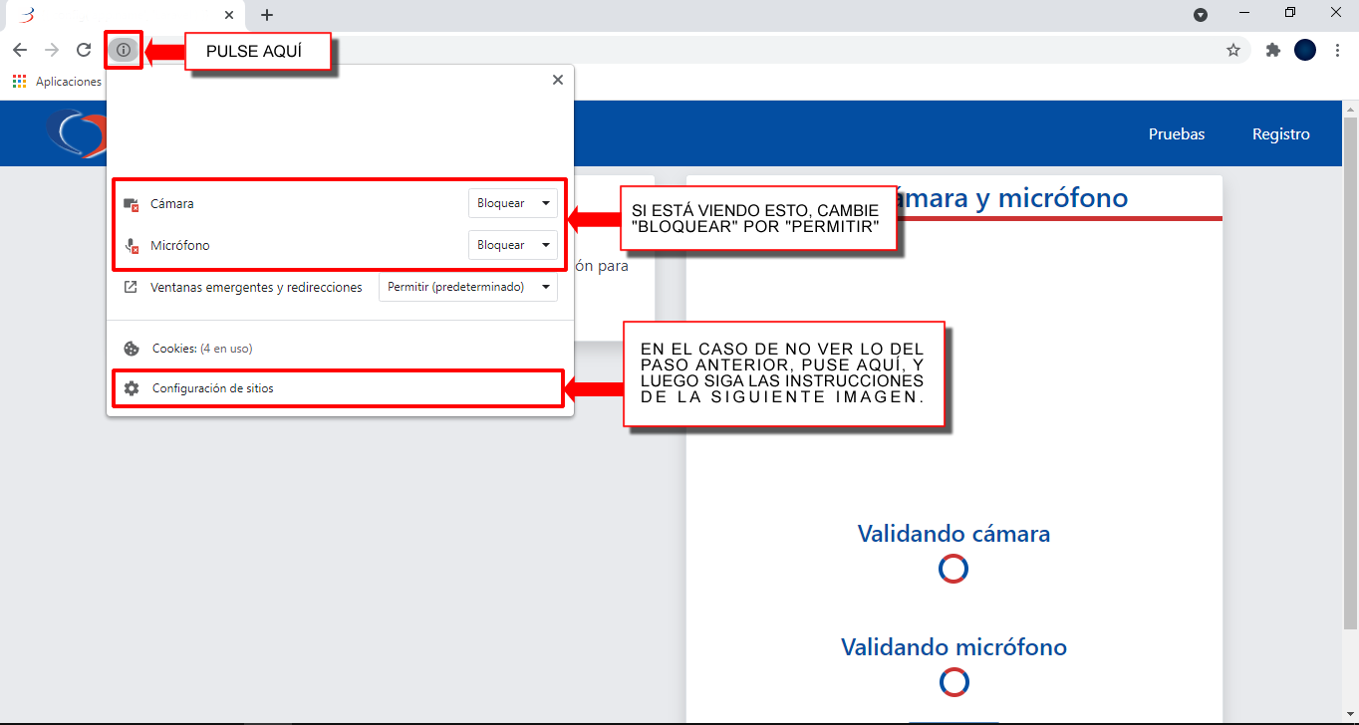This screenshot has width=1359, height=725.
Task: Open Configuración de sitios
Action: click(212, 388)
